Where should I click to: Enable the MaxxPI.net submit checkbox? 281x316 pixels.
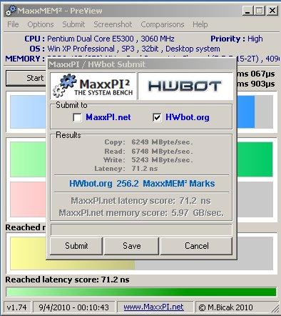[x=77, y=117]
